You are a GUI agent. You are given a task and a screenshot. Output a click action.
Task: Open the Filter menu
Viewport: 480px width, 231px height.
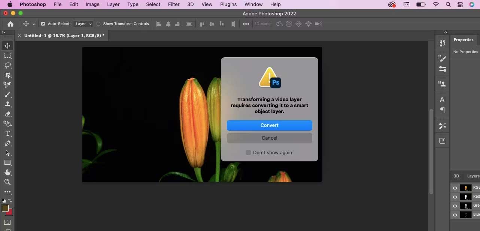174,4
